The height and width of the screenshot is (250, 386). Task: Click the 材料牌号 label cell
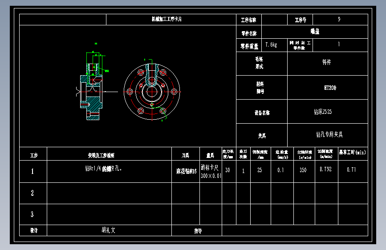tap(262, 88)
